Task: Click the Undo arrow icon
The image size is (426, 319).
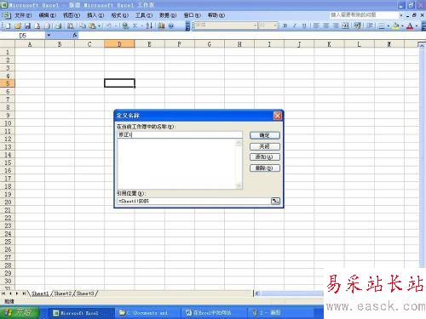Action: [109, 26]
